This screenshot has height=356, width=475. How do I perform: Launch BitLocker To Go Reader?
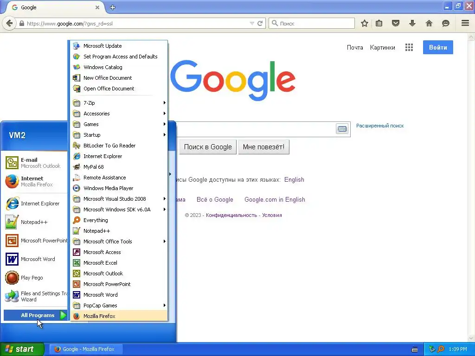coord(119,146)
